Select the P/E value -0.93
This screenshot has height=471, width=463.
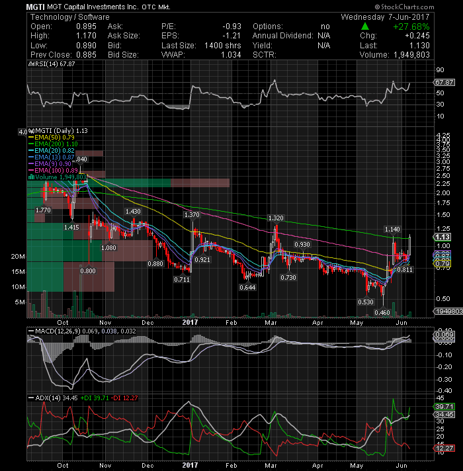[232, 26]
